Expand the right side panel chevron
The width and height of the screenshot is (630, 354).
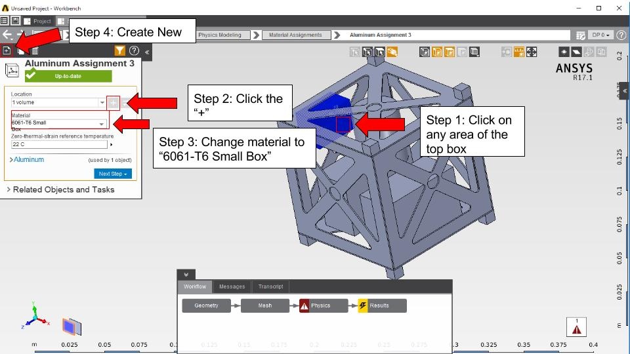pyautogui.click(x=624, y=91)
